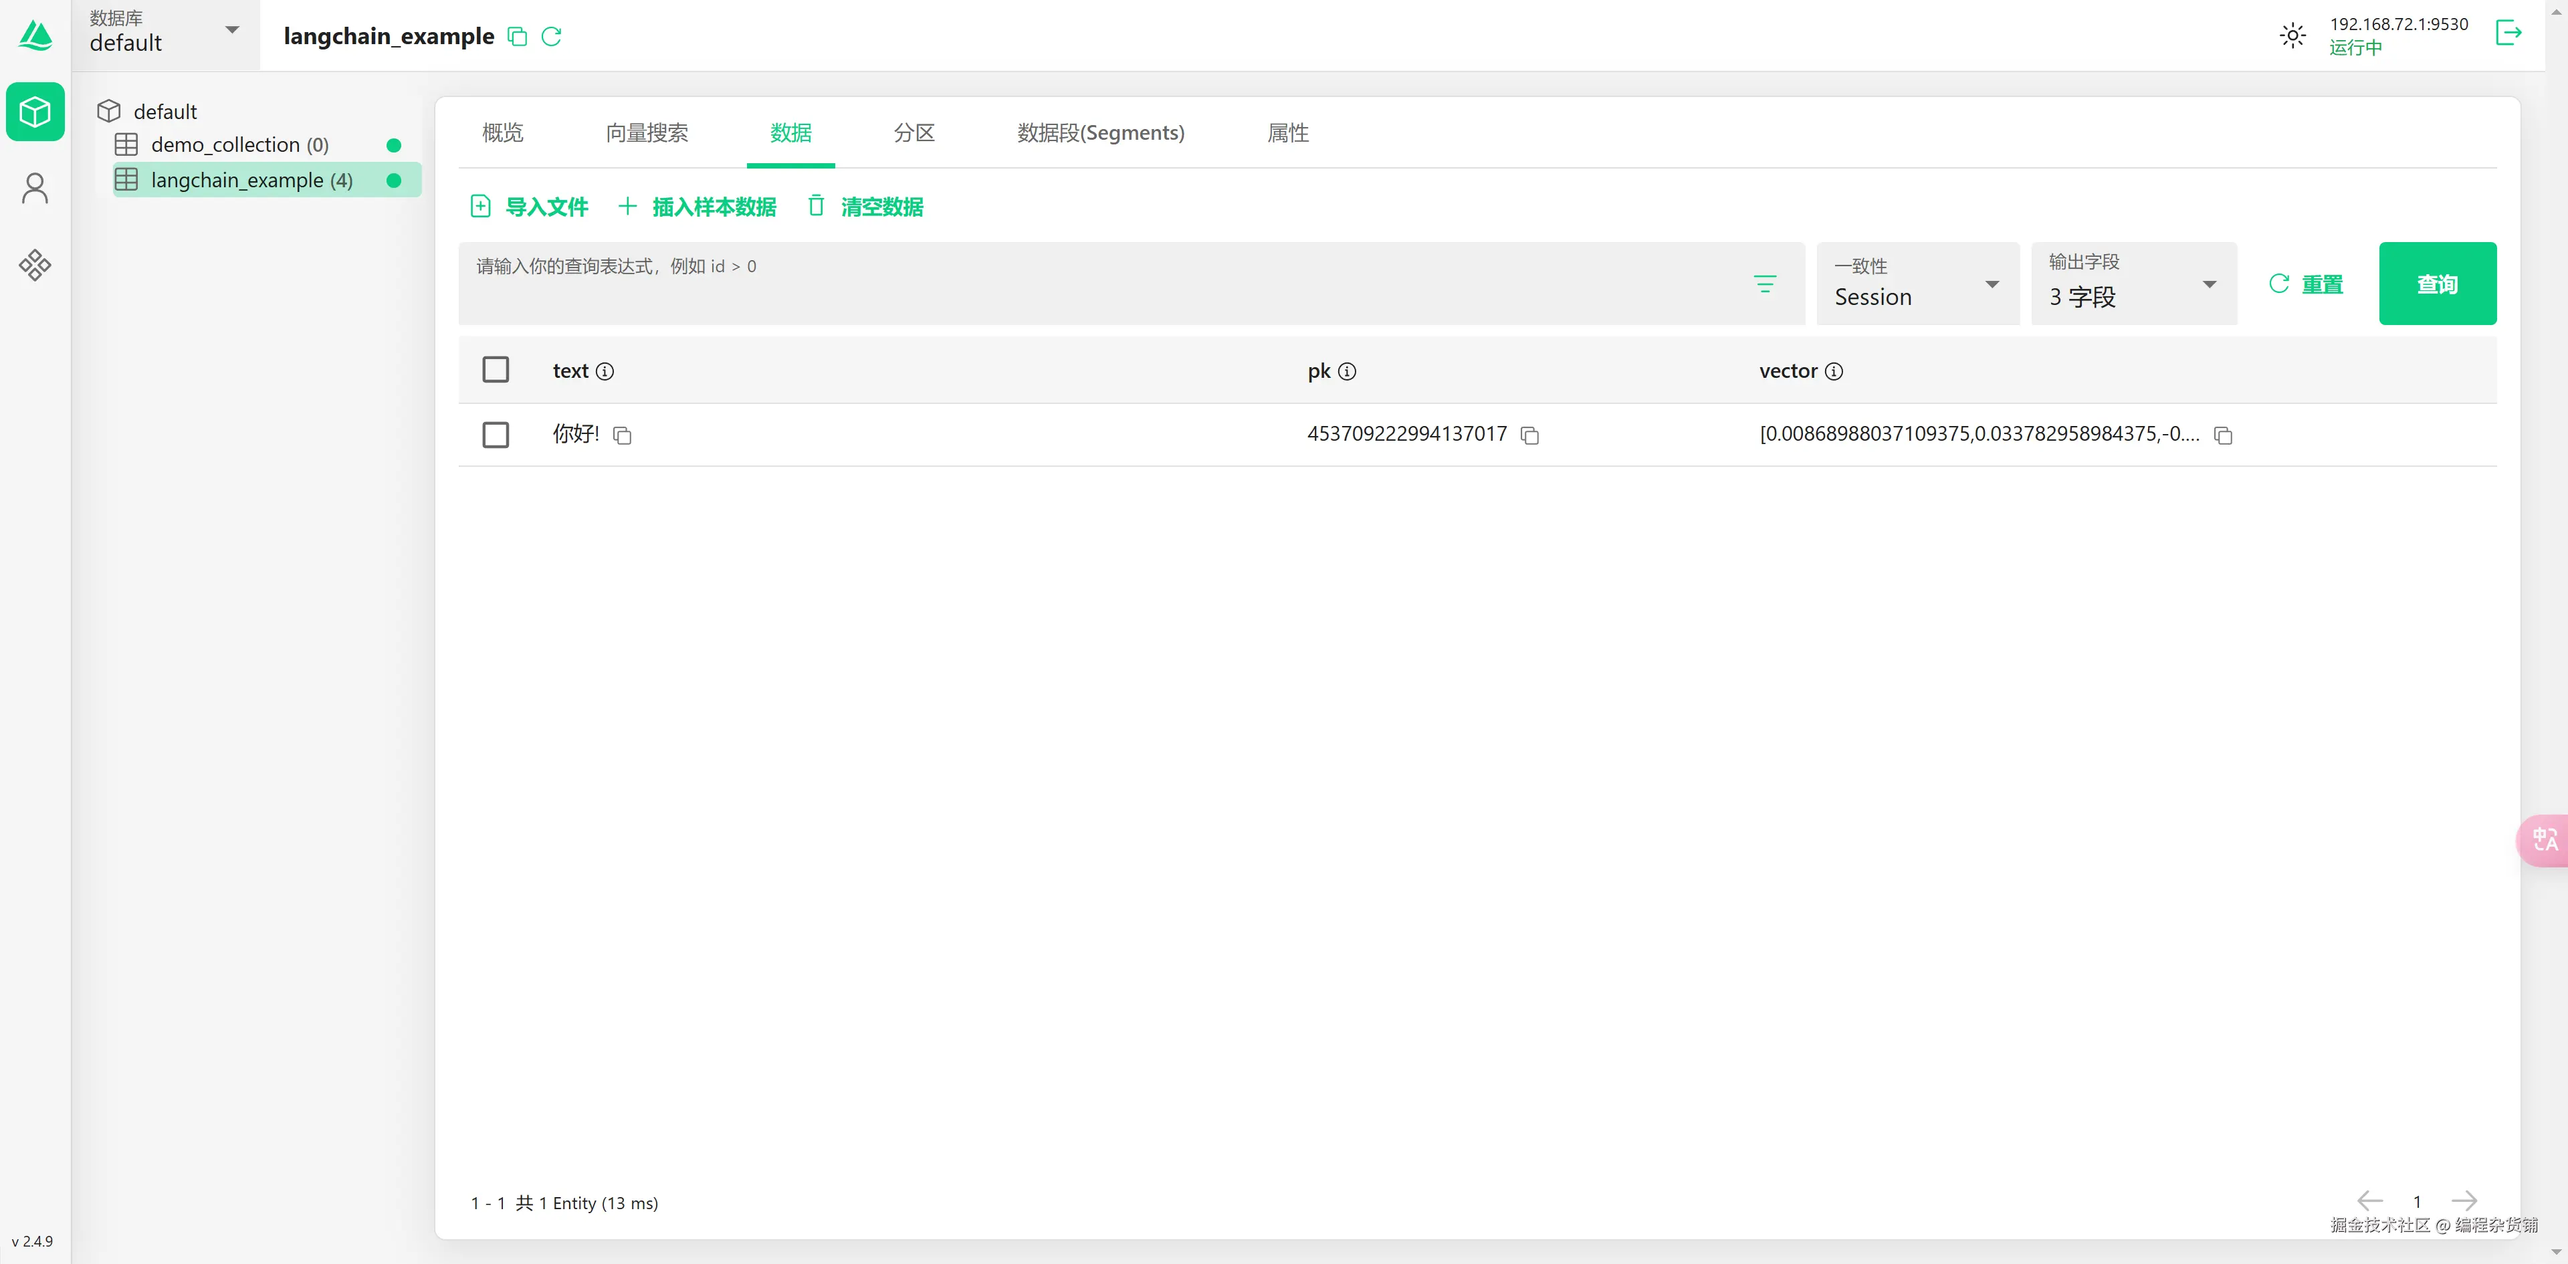
Task: Open the 输出字段 fields dropdown
Action: tap(2133, 284)
